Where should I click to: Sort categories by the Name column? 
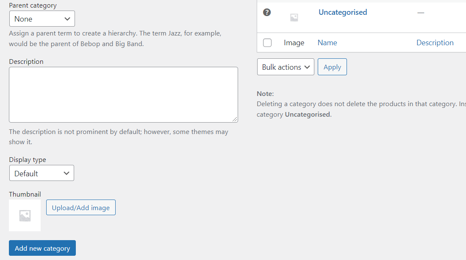tap(327, 43)
